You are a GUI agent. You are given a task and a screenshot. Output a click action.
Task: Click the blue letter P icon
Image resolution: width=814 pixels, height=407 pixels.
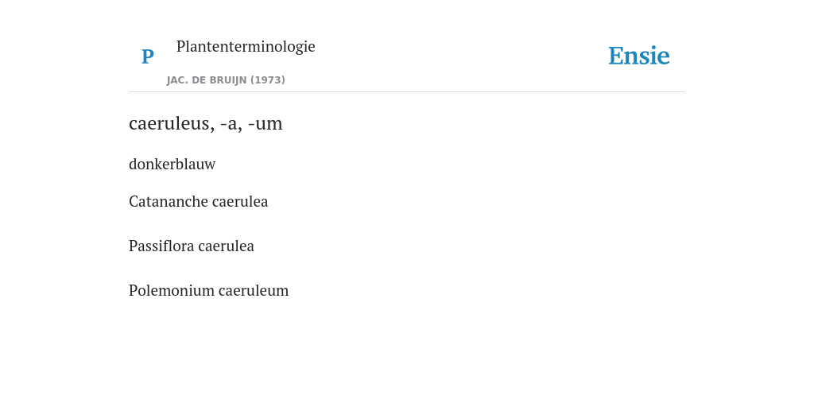[x=147, y=56]
